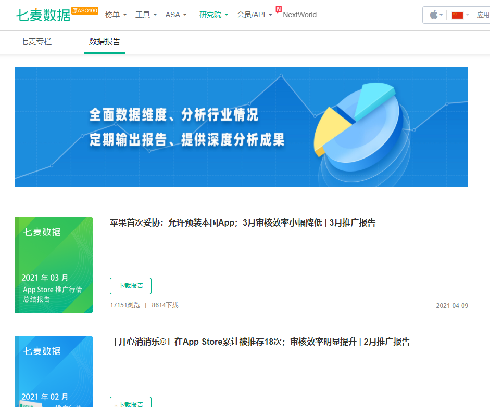Open the 榜单 dropdown menu

116,15
